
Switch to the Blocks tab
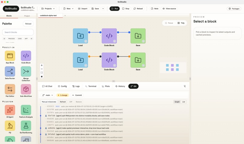tap(9, 16)
